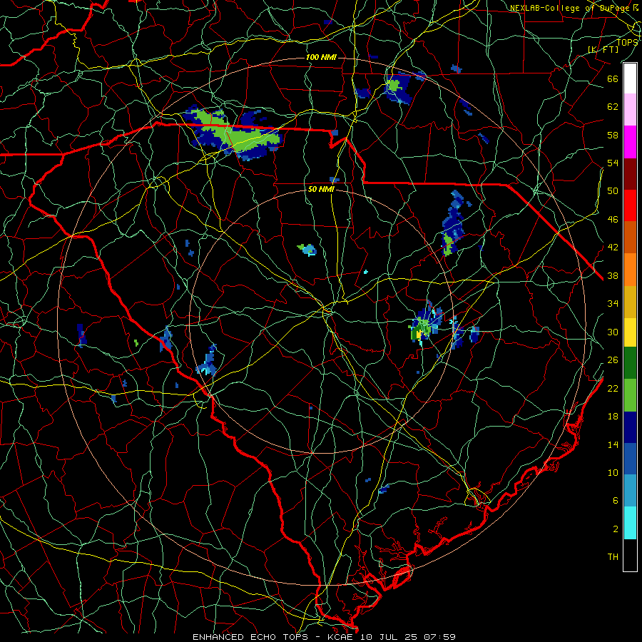Click the legend value "14"
Image resolution: width=642 pixels, height=642 pixels.
coord(613,444)
